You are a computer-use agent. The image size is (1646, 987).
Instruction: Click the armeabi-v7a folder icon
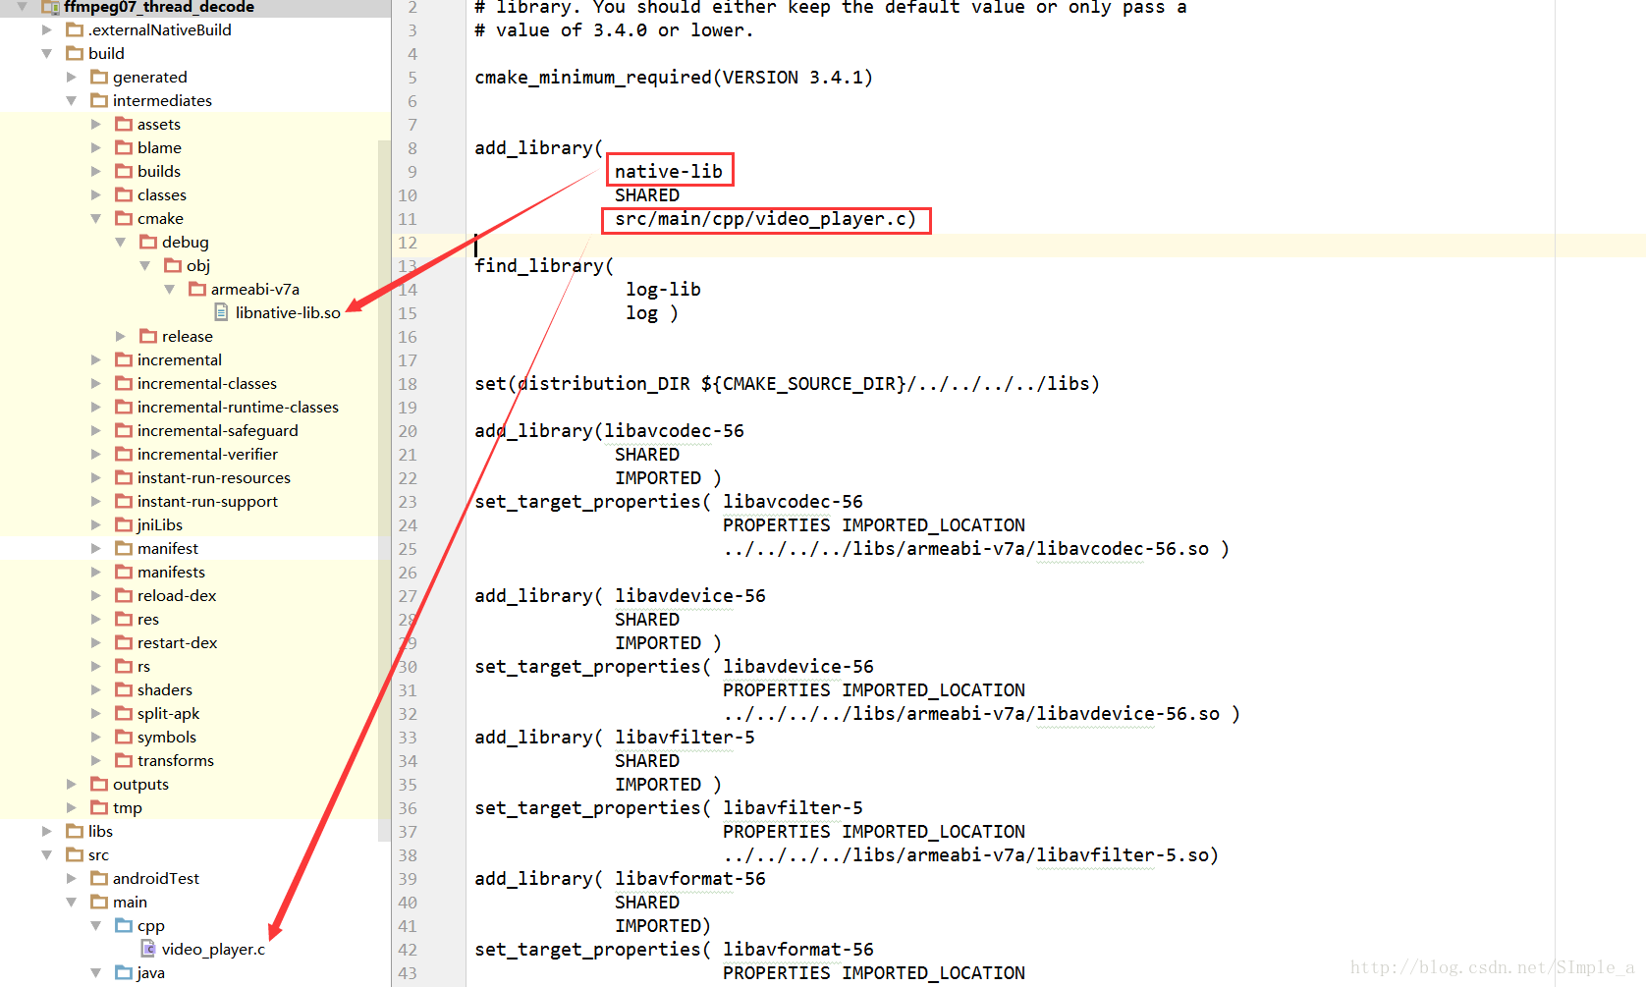pyautogui.click(x=197, y=289)
